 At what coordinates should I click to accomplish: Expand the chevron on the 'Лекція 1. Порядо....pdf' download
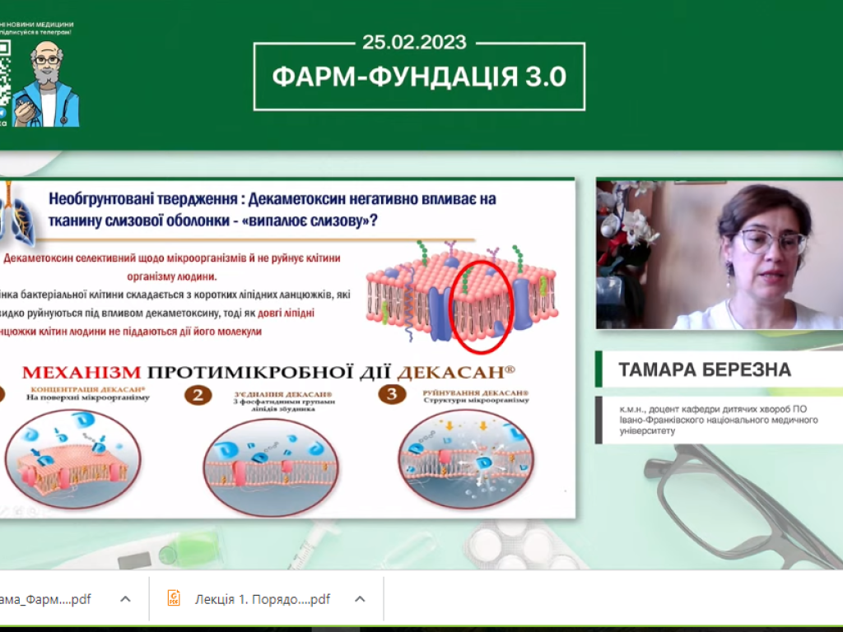point(360,600)
